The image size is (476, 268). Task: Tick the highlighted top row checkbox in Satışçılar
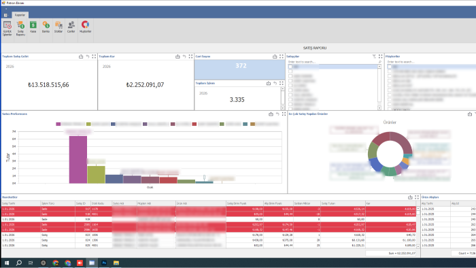tap(290, 67)
